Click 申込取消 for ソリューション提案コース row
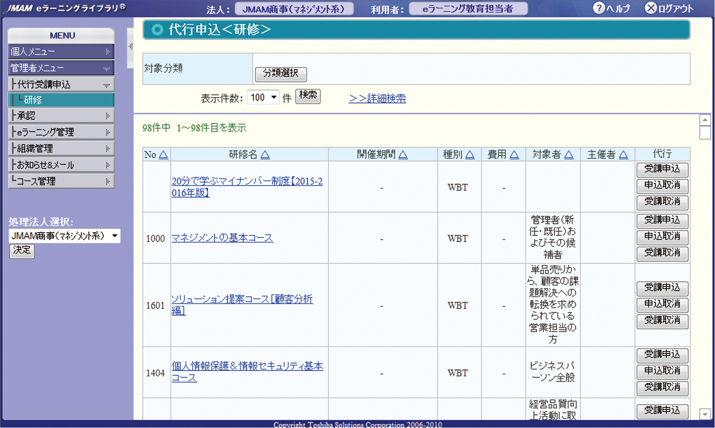The image size is (715, 428). (x=662, y=305)
